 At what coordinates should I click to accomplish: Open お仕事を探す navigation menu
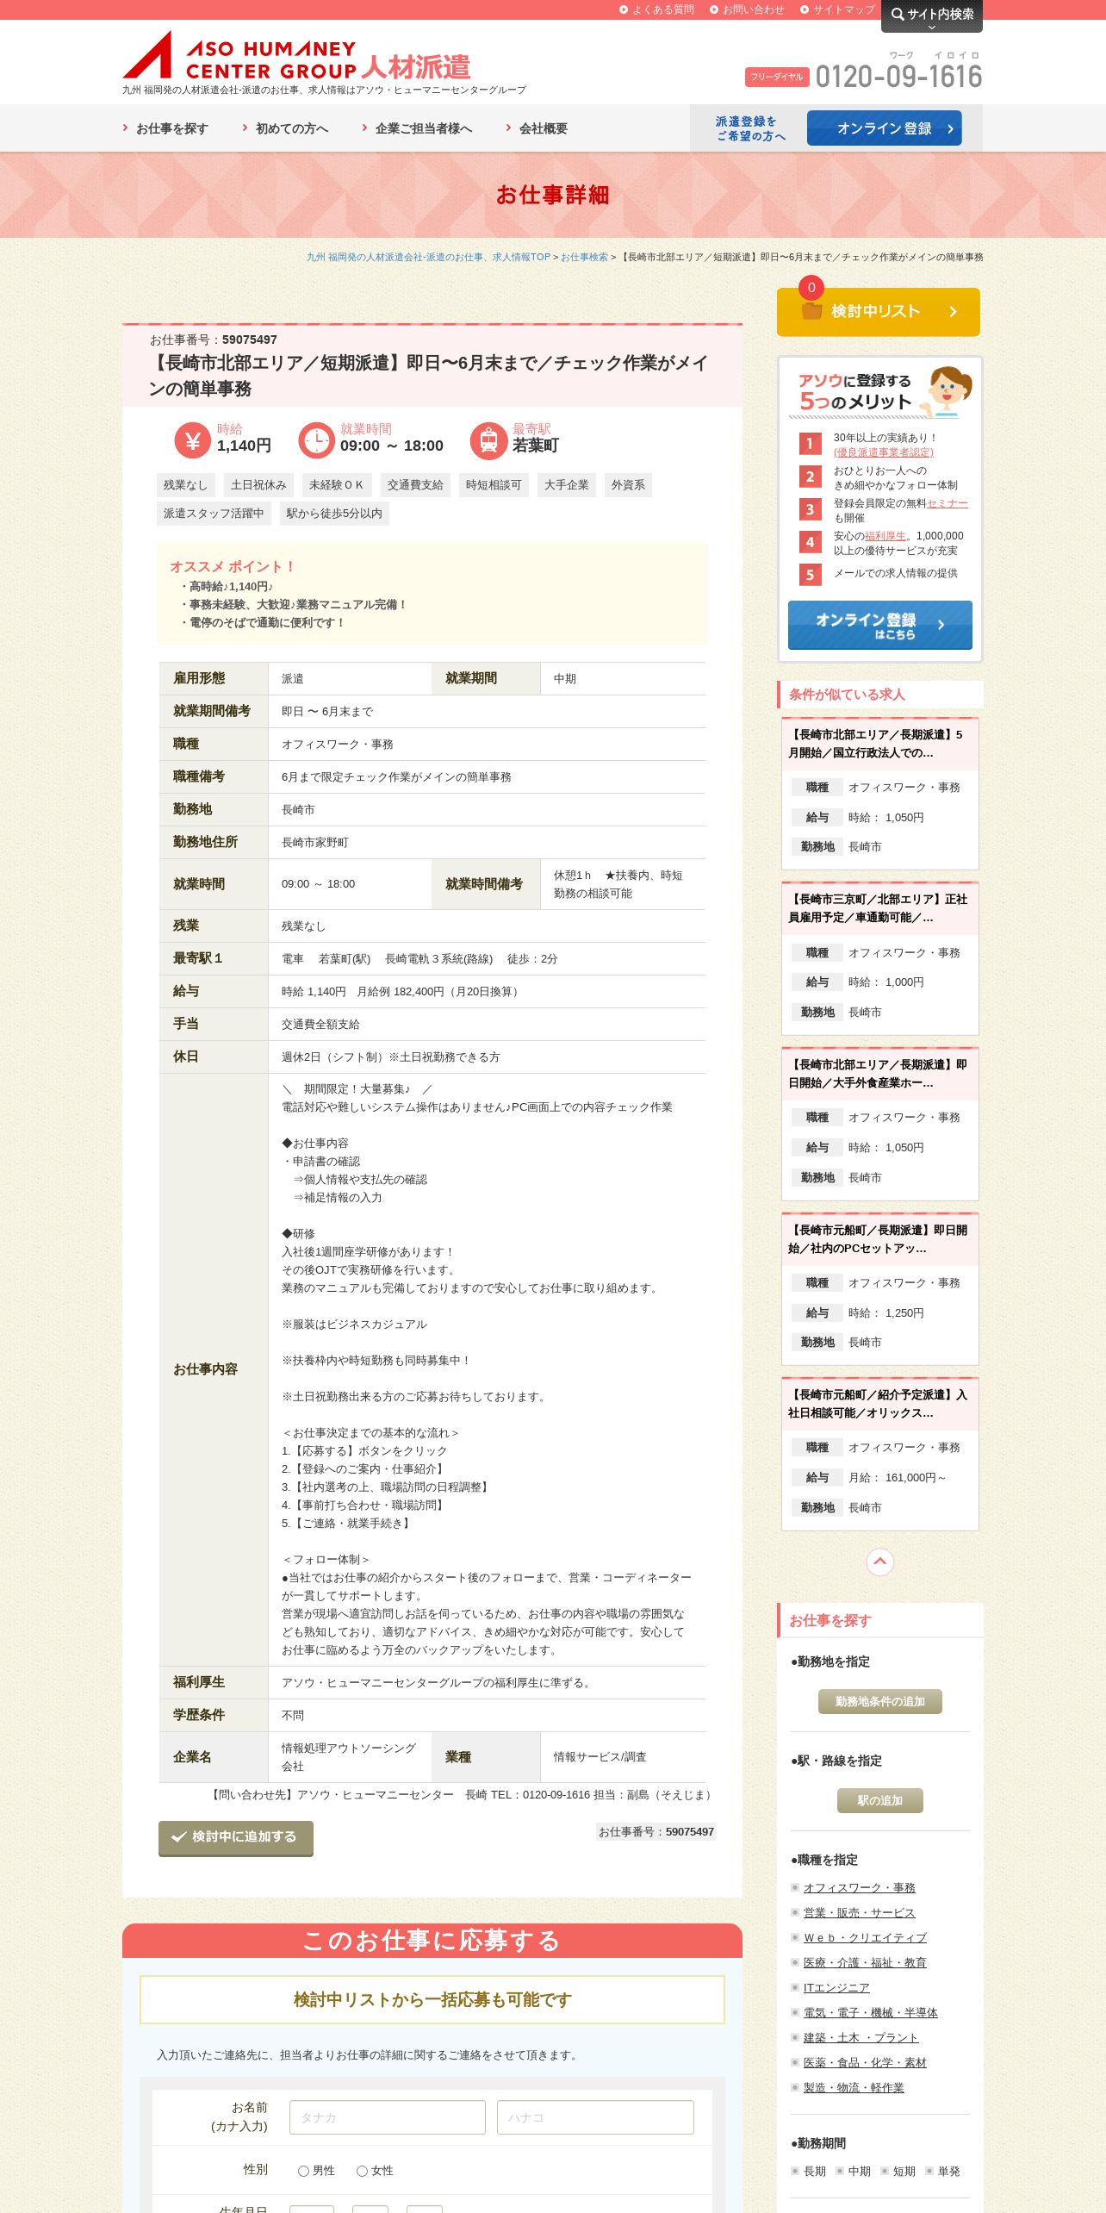point(165,128)
